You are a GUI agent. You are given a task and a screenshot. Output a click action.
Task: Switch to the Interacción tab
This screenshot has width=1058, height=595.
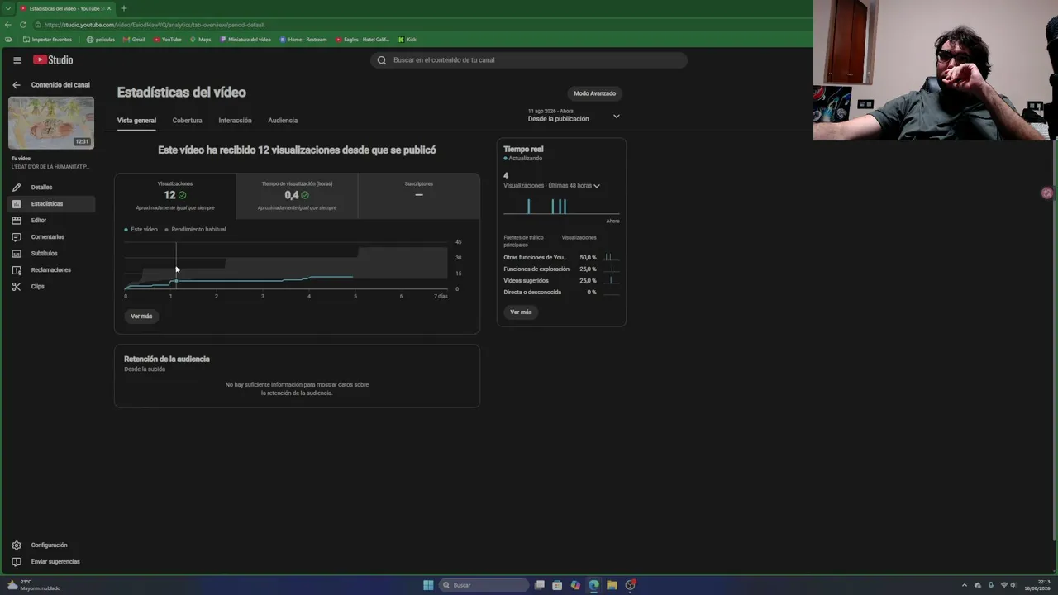(x=235, y=121)
